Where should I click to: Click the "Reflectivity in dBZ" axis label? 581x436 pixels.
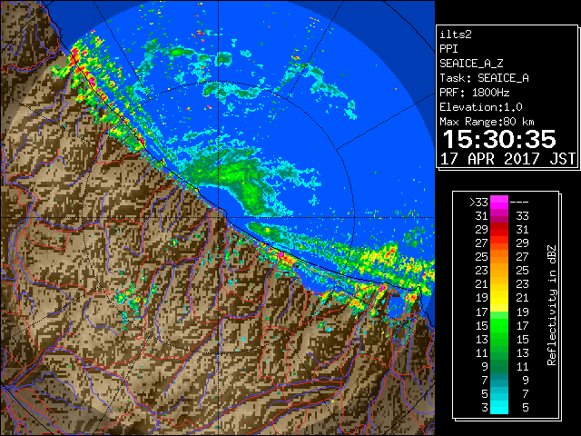tap(551, 305)
